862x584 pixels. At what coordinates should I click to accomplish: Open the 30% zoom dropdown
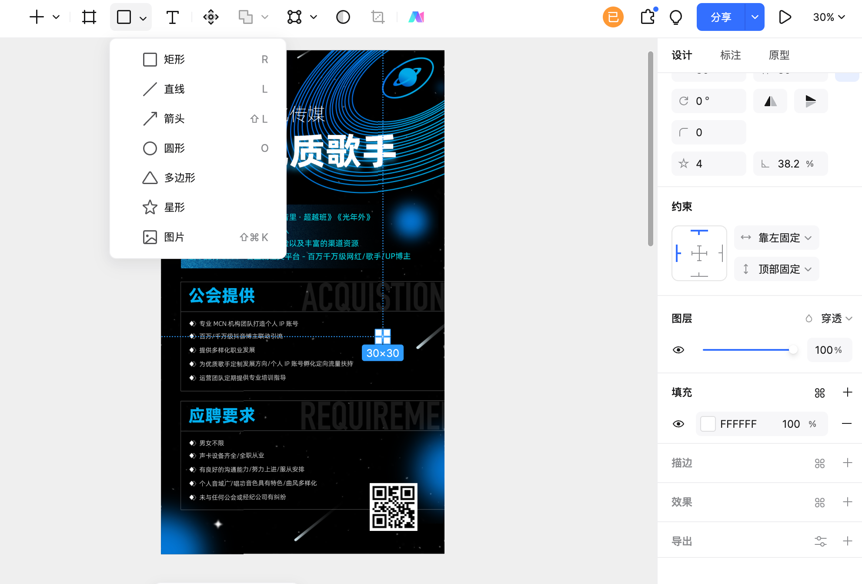click(x=829, y=17)
